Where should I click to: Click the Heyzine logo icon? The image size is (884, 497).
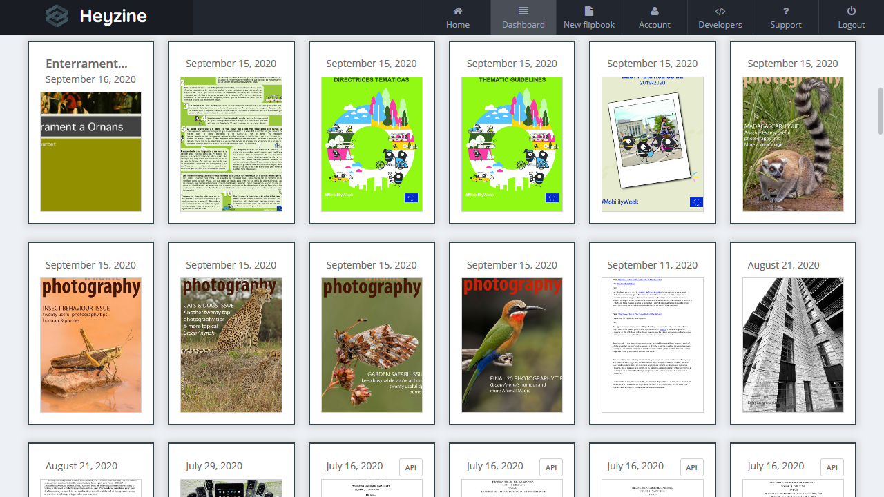57,17
